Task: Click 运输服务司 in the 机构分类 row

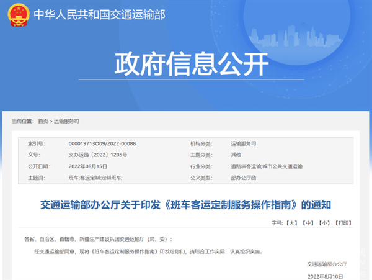Action: [243, 143]
